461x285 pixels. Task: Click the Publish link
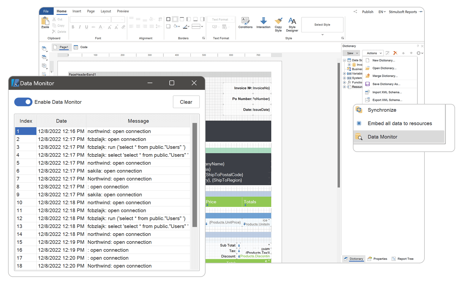367,12
